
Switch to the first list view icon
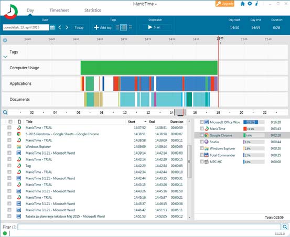point(117,28)
